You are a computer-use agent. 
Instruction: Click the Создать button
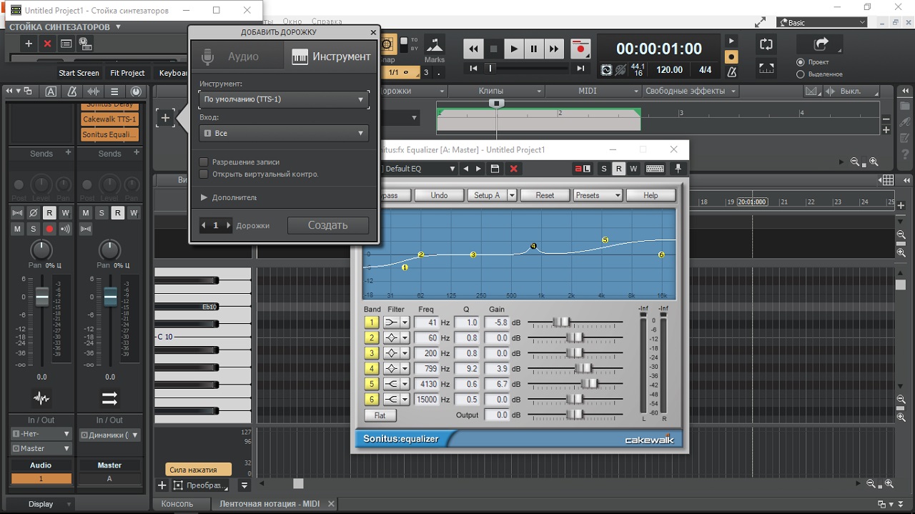tap(327, 225)
